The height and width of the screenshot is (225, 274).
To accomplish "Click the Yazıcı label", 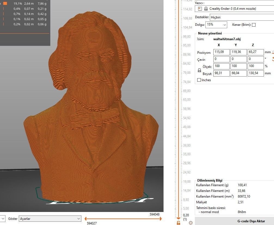I will pos(199,3).
